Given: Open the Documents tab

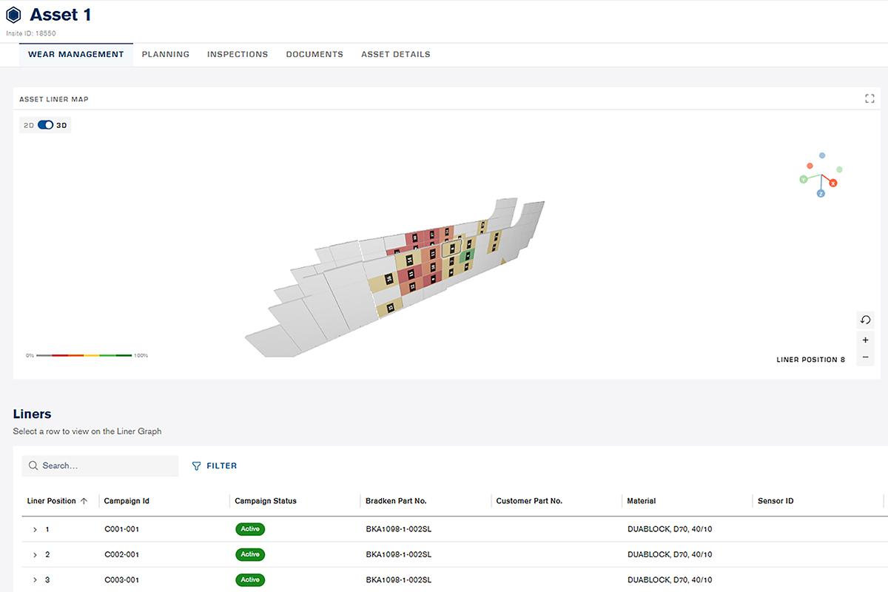Looking at the screenshot, I should (314, 54).
